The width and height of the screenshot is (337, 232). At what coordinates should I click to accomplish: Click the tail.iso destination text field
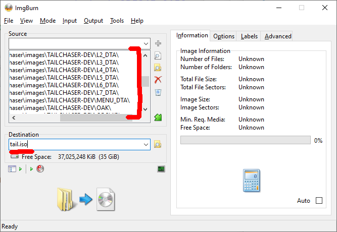[x=76, y=144]
